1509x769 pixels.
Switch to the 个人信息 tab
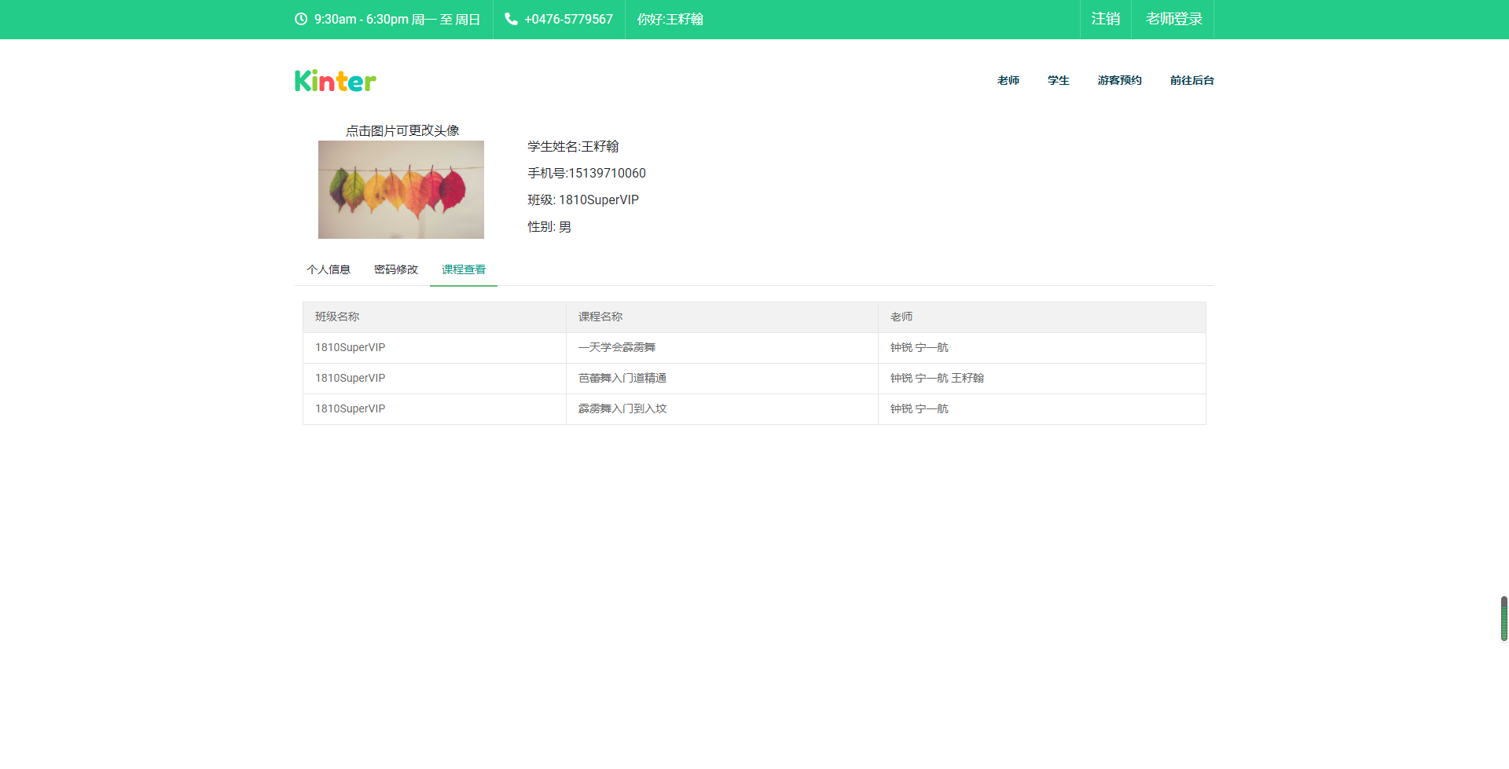[329, 269]
